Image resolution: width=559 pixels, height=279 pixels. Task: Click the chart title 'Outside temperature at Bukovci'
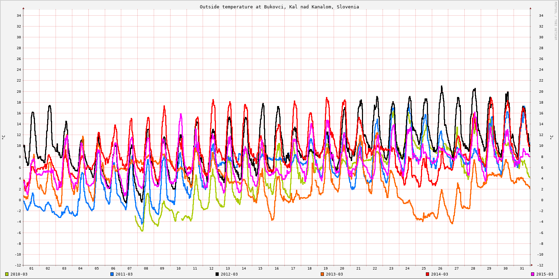click(279, 7)
